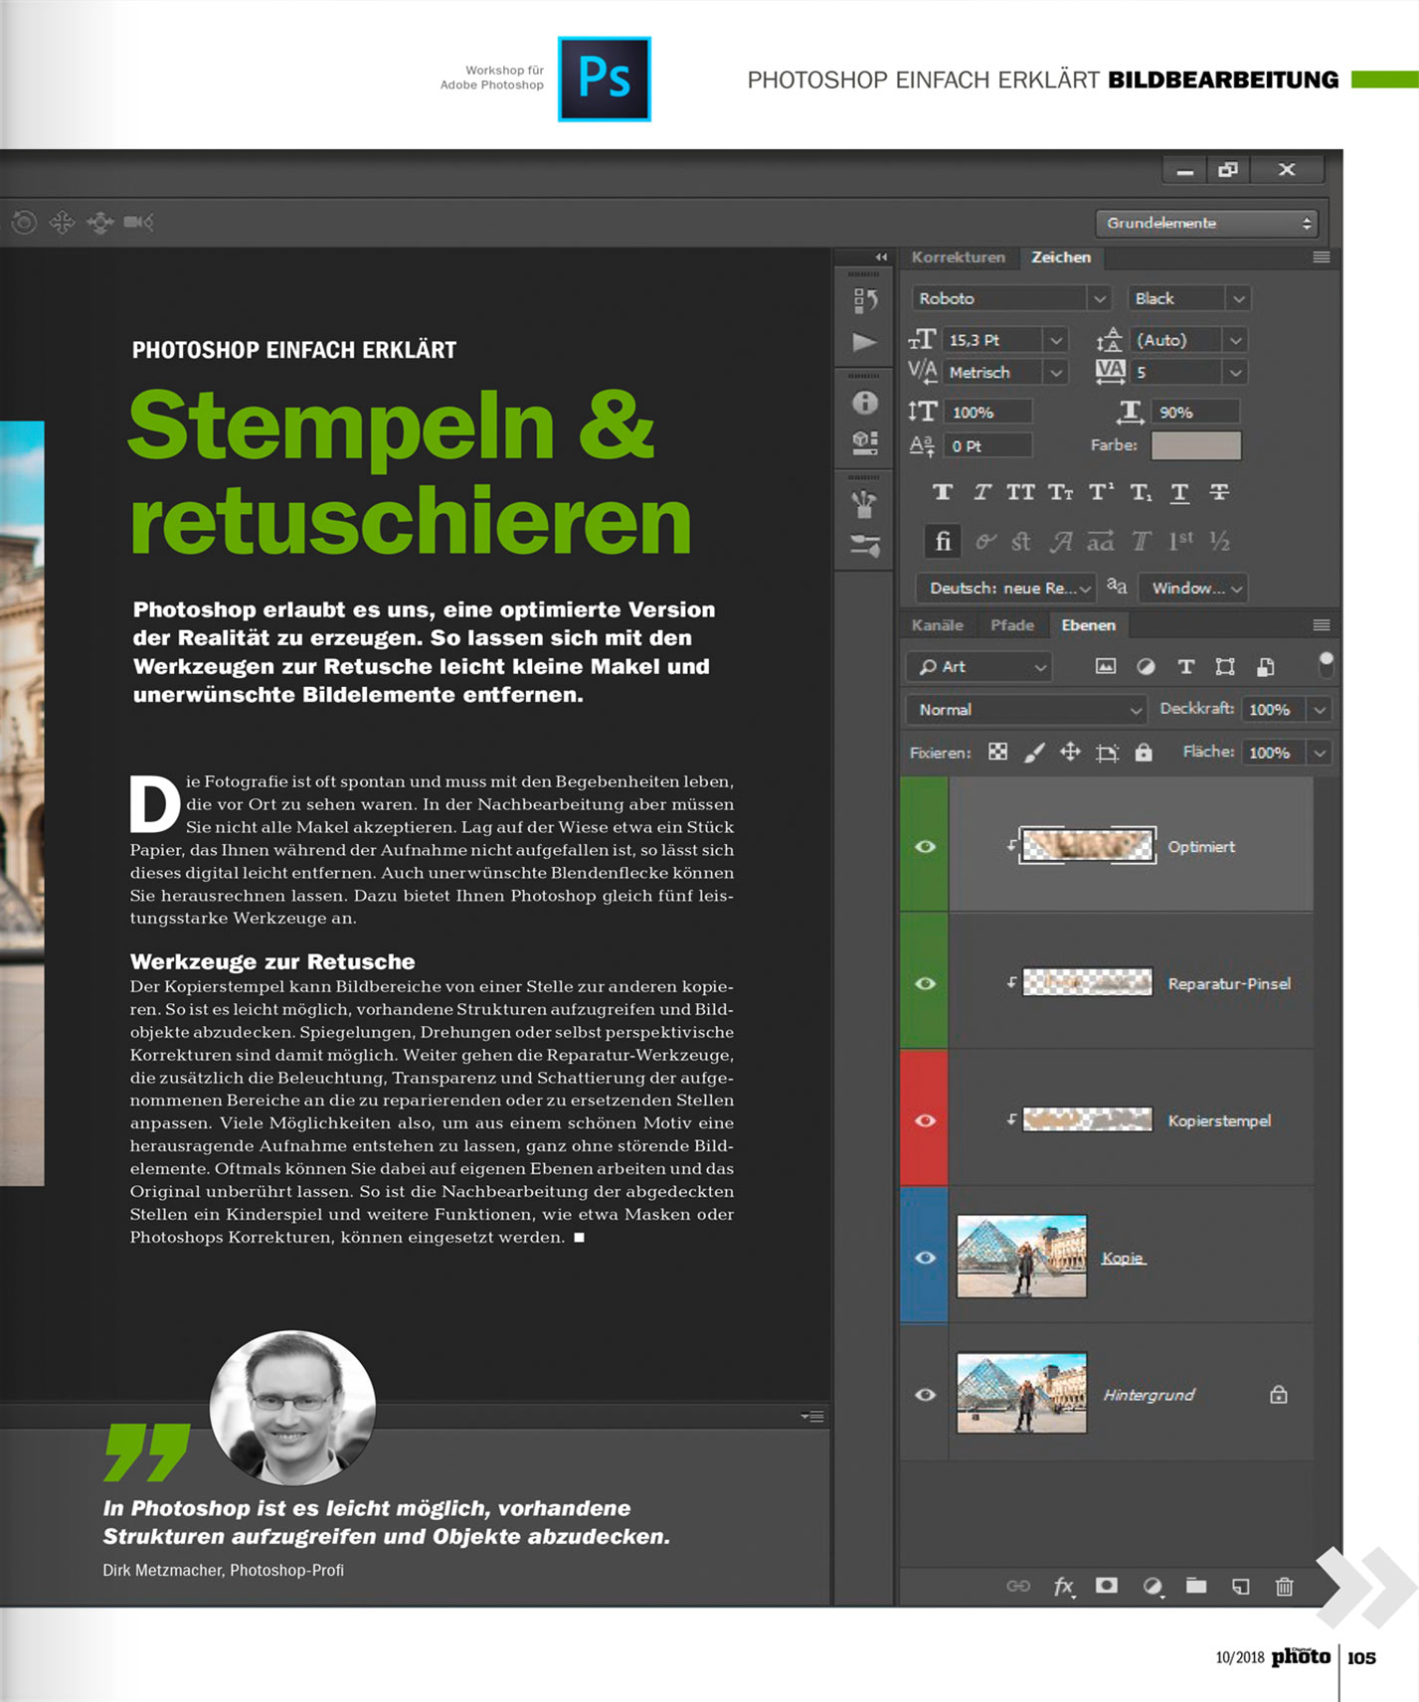Select the Hintergrund layer thumbnail
Image resolution: width=1419 pixels, height=1702 pixels.
(1021, 1393)
